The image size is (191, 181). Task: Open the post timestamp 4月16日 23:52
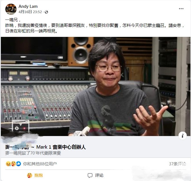(30, 12)
